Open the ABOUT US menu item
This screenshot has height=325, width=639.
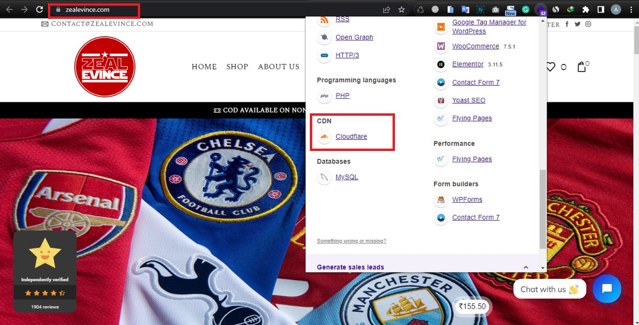point(279,67)
